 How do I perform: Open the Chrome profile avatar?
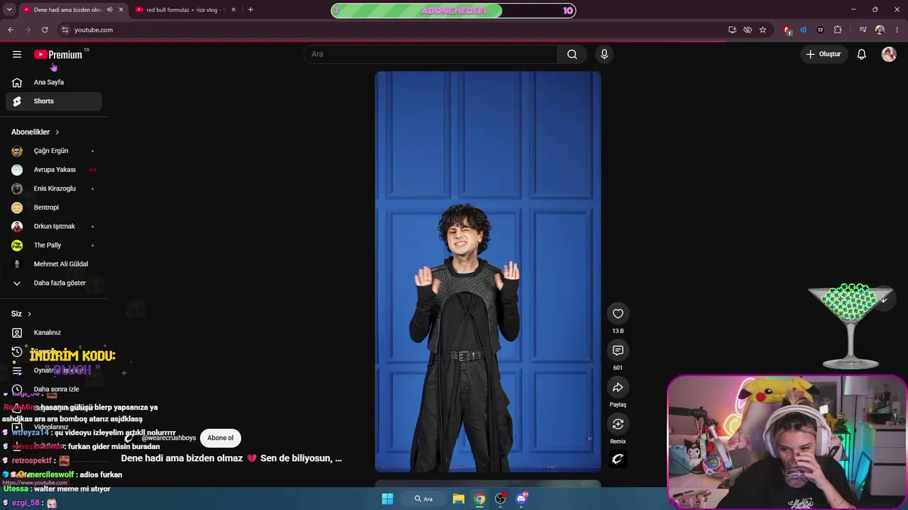coord(880,30)
